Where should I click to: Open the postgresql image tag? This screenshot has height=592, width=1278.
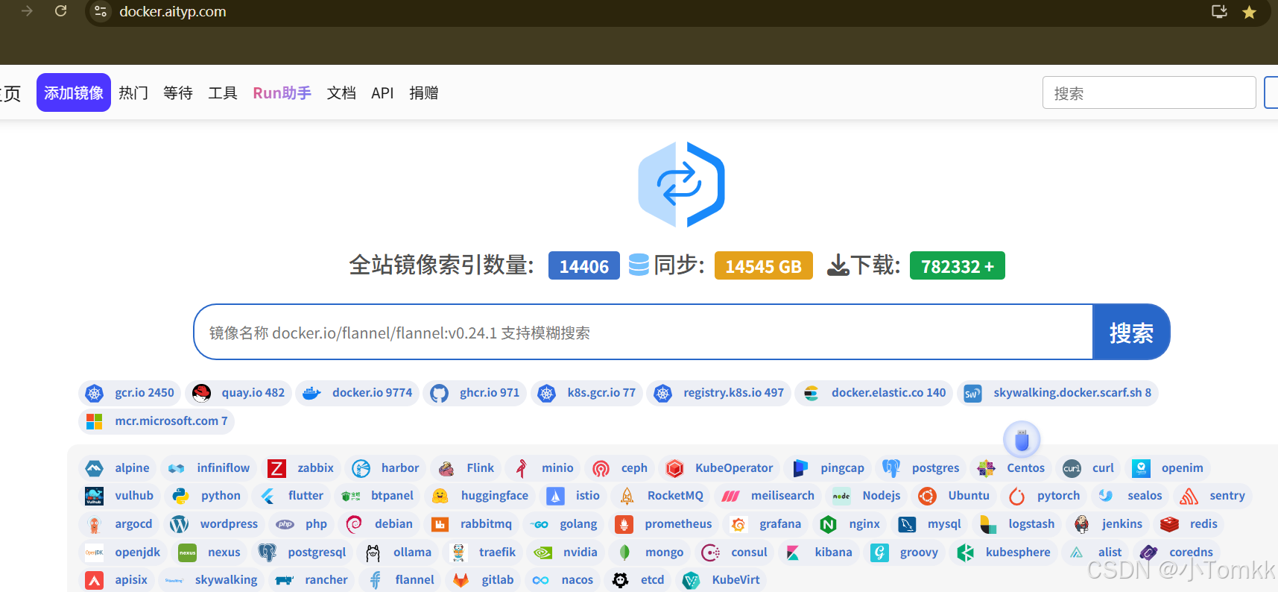pyautogui.click(x=303, y=552)
